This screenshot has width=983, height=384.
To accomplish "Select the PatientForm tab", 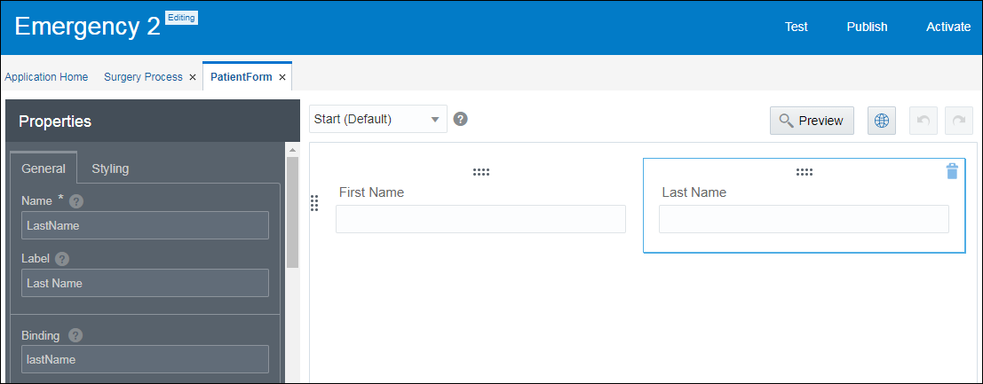I will [242, 77].
